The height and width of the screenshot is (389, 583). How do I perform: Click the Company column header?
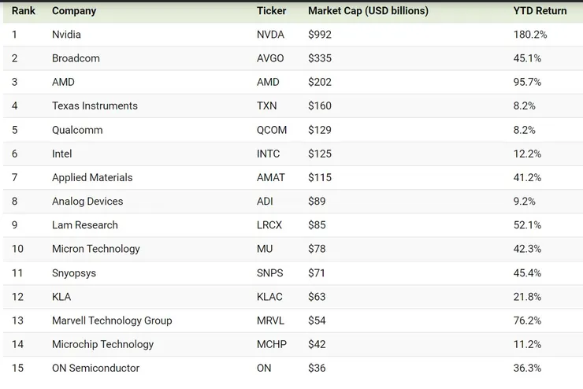pos(74,11)
